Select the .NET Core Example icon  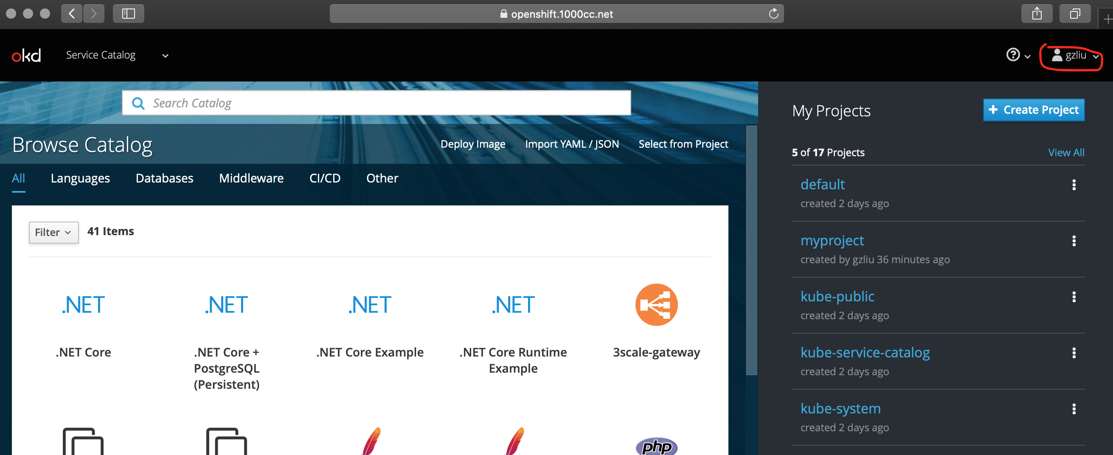370,305
